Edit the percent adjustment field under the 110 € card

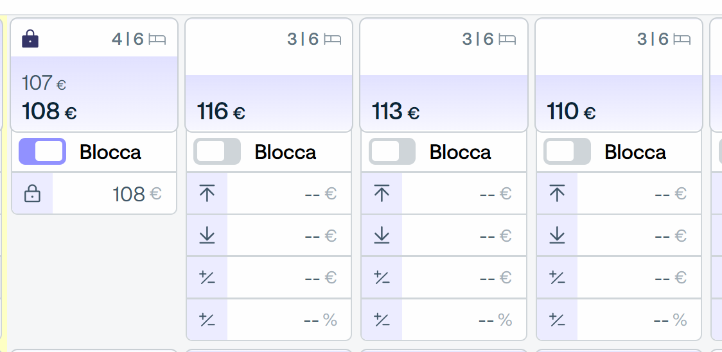pyautogui.click(x=638, y=320)
